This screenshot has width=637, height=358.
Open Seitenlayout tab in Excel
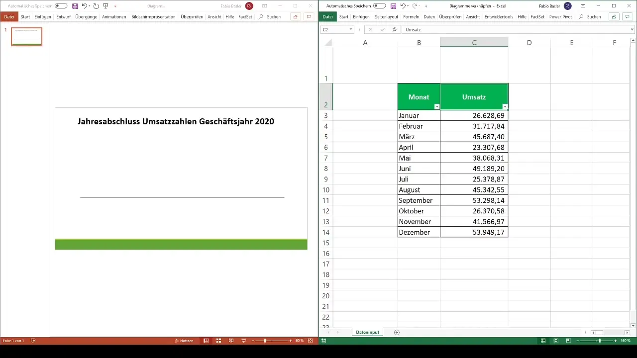[386, 16]
